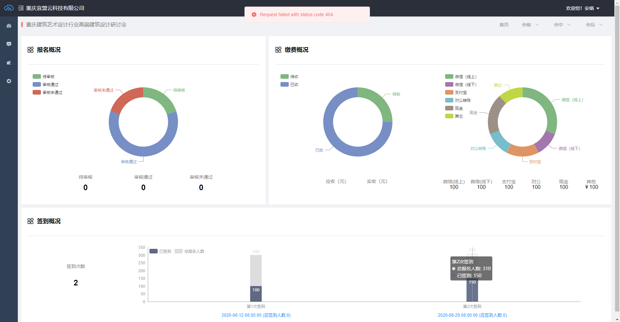Toggle the sidebar expand menu icon
The image size is (620, 322).
[21, 8]
